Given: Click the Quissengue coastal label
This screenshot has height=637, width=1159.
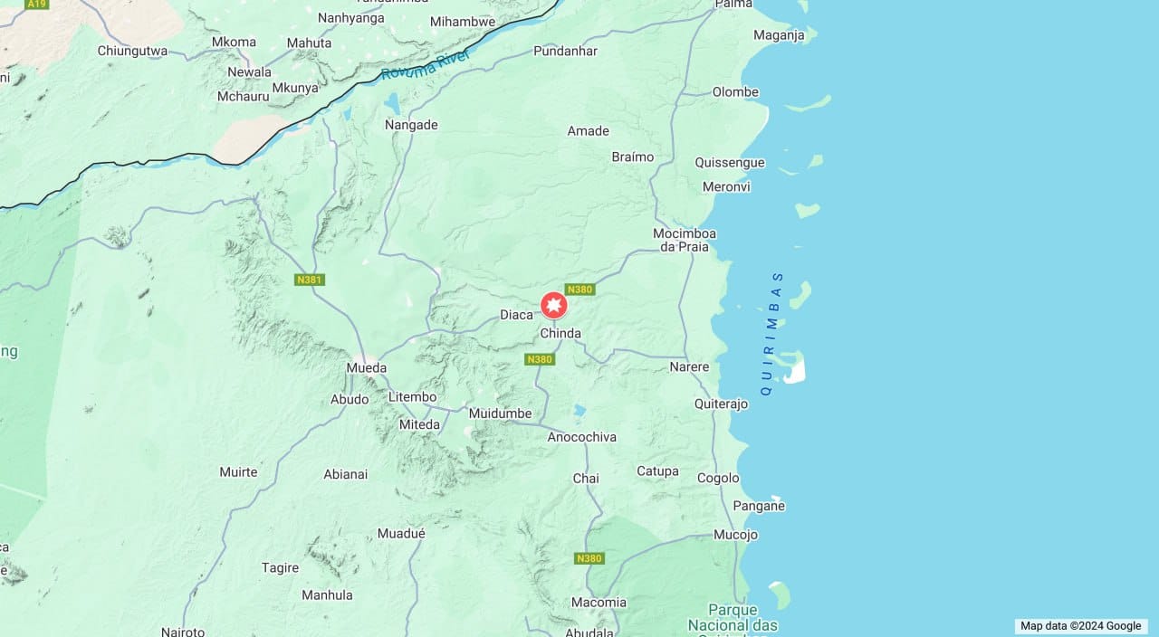Looking at the screenshot, I should click(x=730, y=163).
